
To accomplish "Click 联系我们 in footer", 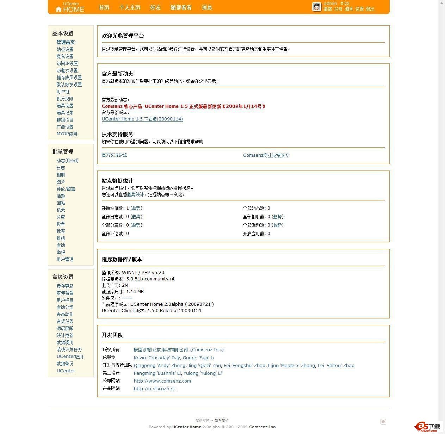I will point(222,420).
